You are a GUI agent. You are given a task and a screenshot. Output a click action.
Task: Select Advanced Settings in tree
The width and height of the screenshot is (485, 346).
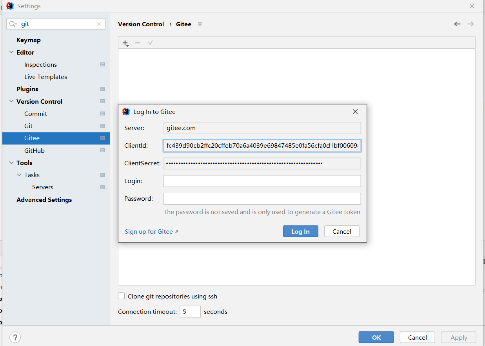pos(44,200)
